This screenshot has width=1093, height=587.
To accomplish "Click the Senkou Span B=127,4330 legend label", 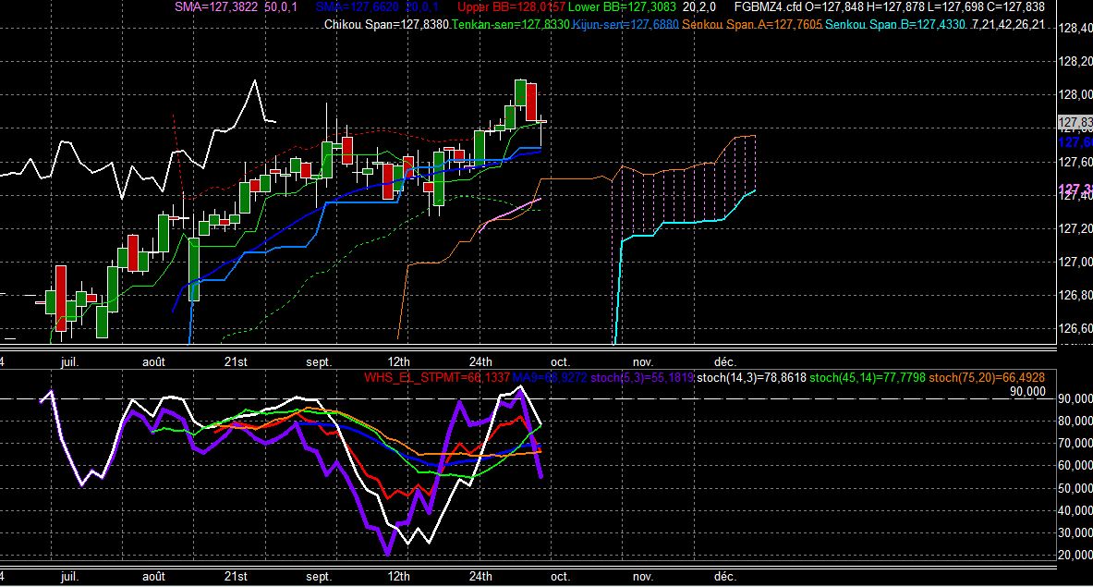I will click(895, 24).
